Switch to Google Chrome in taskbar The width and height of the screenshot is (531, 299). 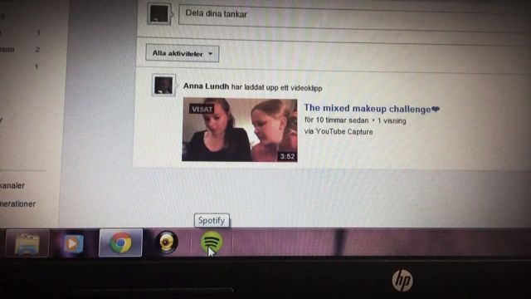(120, 243)
